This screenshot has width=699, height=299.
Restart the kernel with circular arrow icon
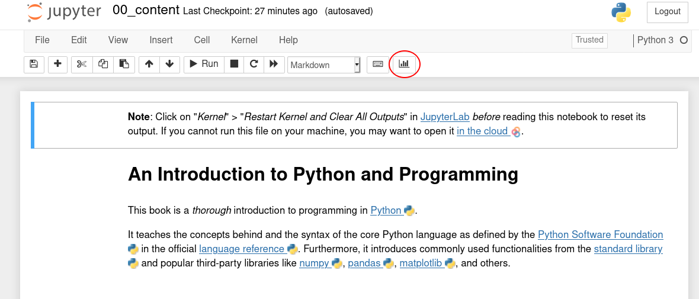pos(254,64)
